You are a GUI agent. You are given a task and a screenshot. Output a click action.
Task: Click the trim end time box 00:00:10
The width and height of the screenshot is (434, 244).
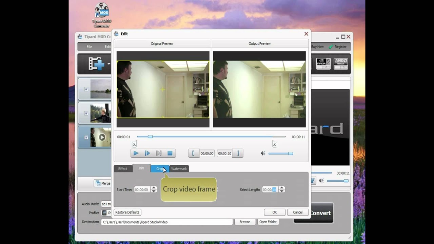224,154
